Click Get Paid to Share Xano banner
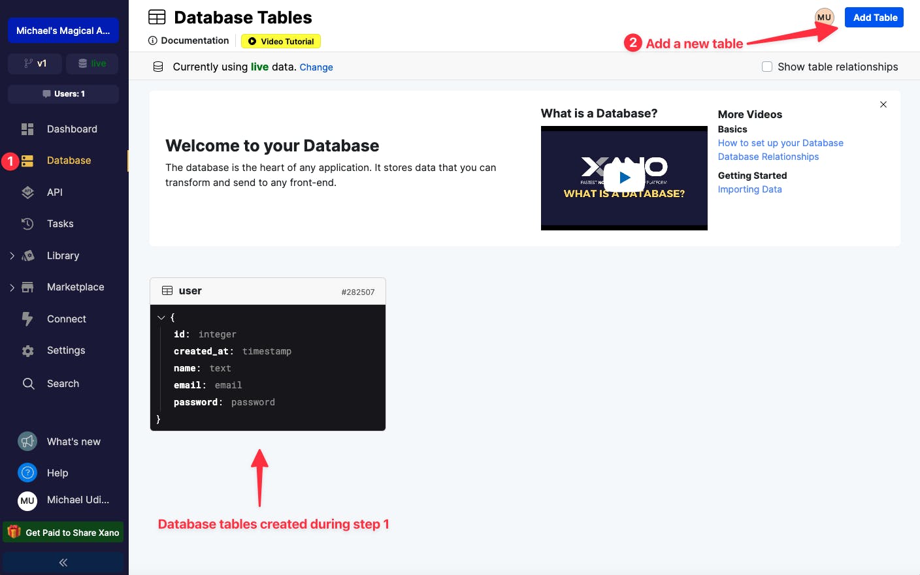The height and width of the screenshot is (575, 920). click(63, 532)
